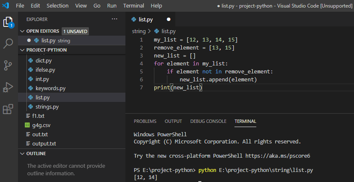Click the unsaved dot on list.py tab

(169, 19)
